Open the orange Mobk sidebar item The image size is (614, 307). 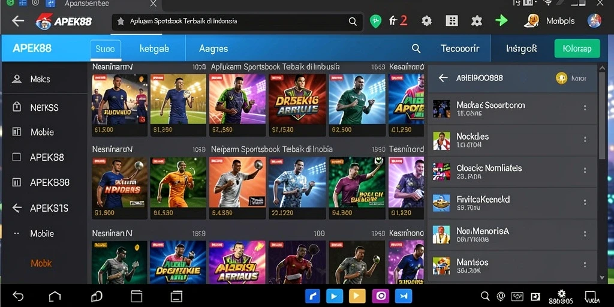pos(41,263)
